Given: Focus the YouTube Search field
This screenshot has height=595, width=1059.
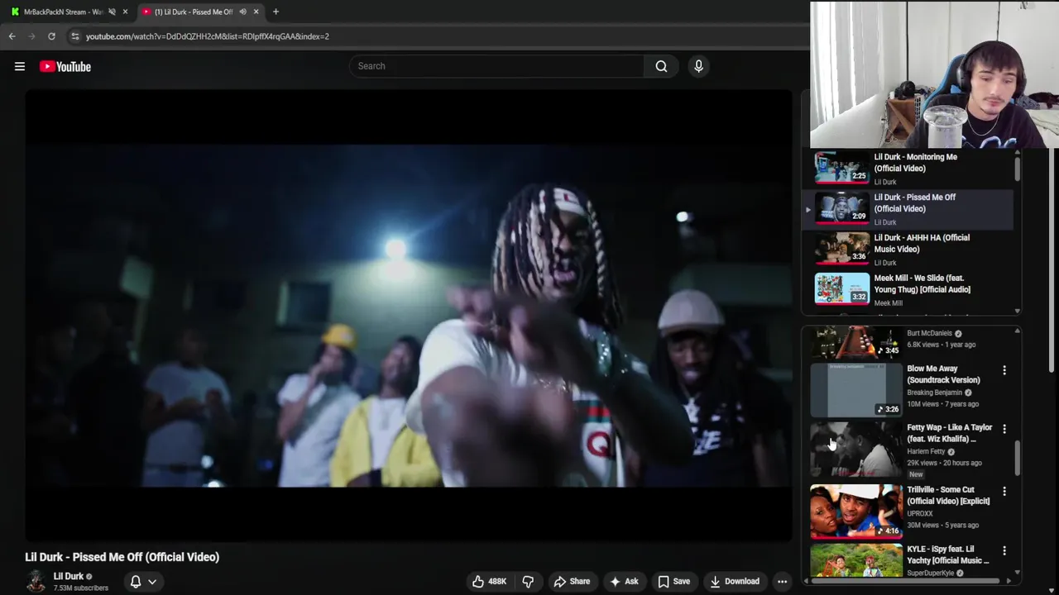Looking at the screenshot, I should point(496,66).
